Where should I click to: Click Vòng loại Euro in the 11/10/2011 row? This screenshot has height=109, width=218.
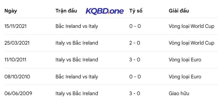point(185,60)
